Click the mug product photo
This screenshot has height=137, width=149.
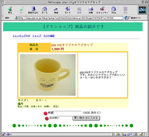[x=48, y=75]
